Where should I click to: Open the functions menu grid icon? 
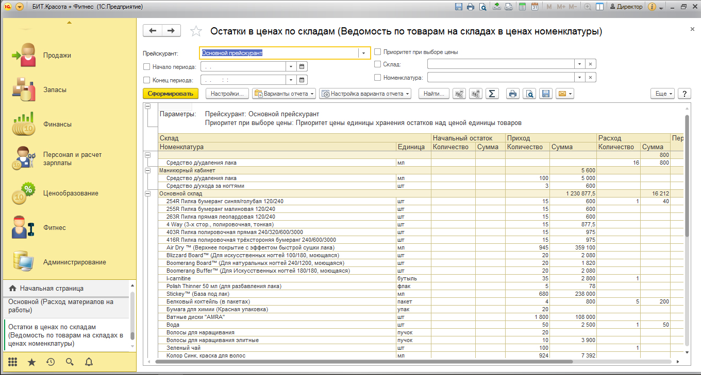[12, 362]
